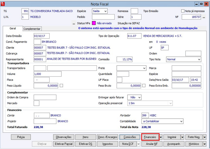Image resolution: width=210 pixels, height=149 pixels.
Task: Click the Cond. Pagamento field
Action: pos(37,42)
